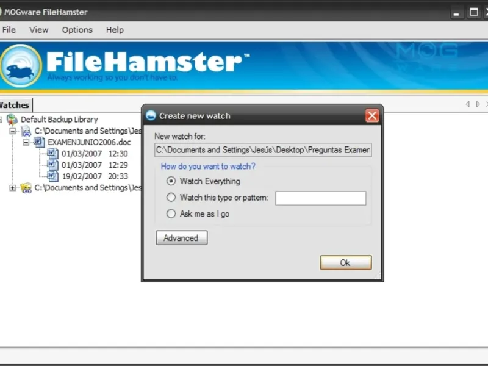Click the Create new watch dialog title icon
The image size is (488, 366).
(x=151, y=115)
